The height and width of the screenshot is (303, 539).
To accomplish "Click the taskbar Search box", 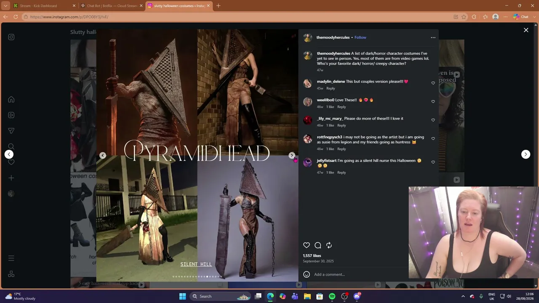I will [x=220, y=296].
